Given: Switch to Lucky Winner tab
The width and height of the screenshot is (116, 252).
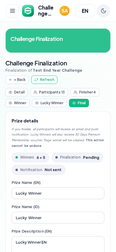Looking at the screenshot, I should pos(49,103).
